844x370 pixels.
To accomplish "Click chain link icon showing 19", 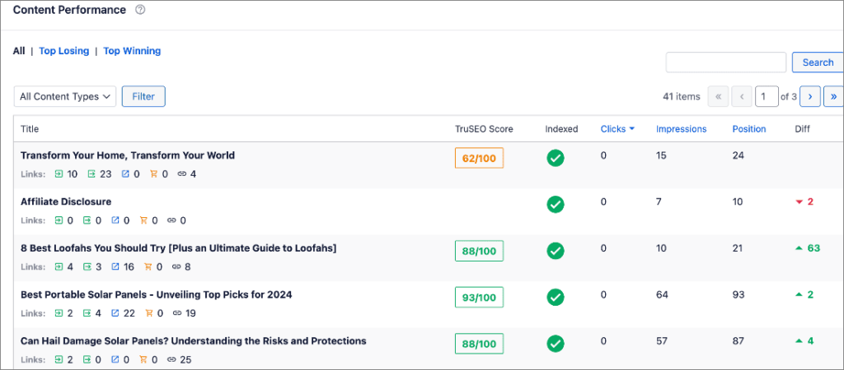I will pos(177,313).
